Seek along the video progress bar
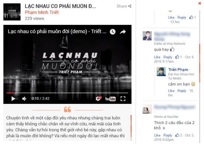The image size is (204, 144). coord(67,93)
